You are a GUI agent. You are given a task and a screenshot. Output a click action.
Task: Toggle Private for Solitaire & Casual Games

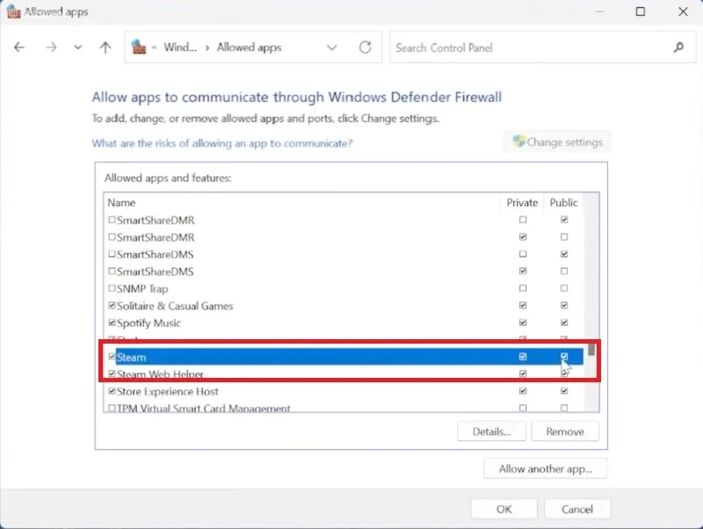coord(523,305)
